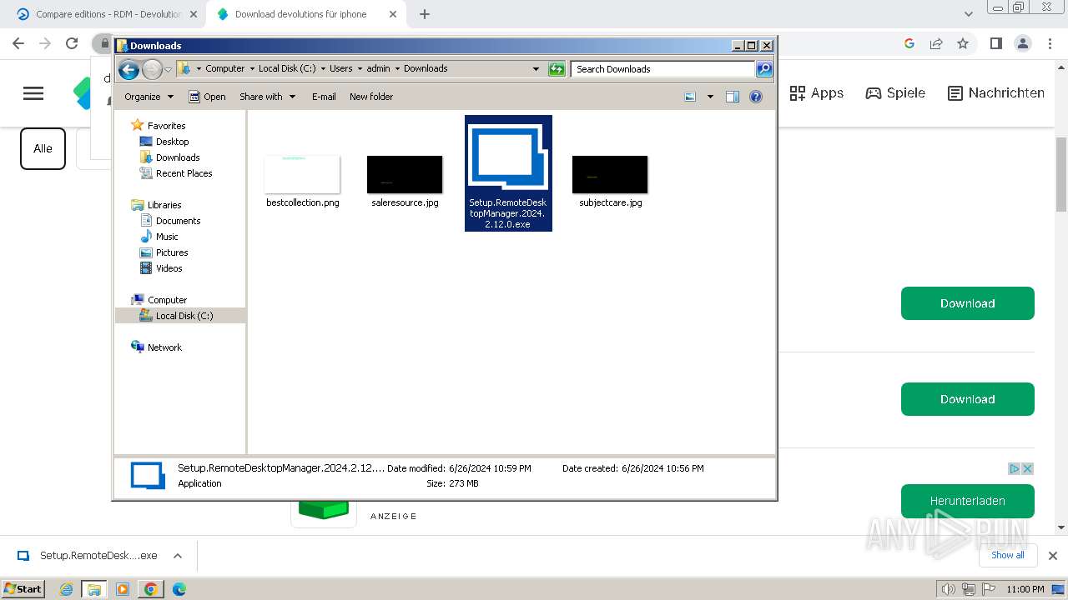Click E-mail in Explorer toolbar
Viewport: 1068px width, 600px height.
point(324,97)
